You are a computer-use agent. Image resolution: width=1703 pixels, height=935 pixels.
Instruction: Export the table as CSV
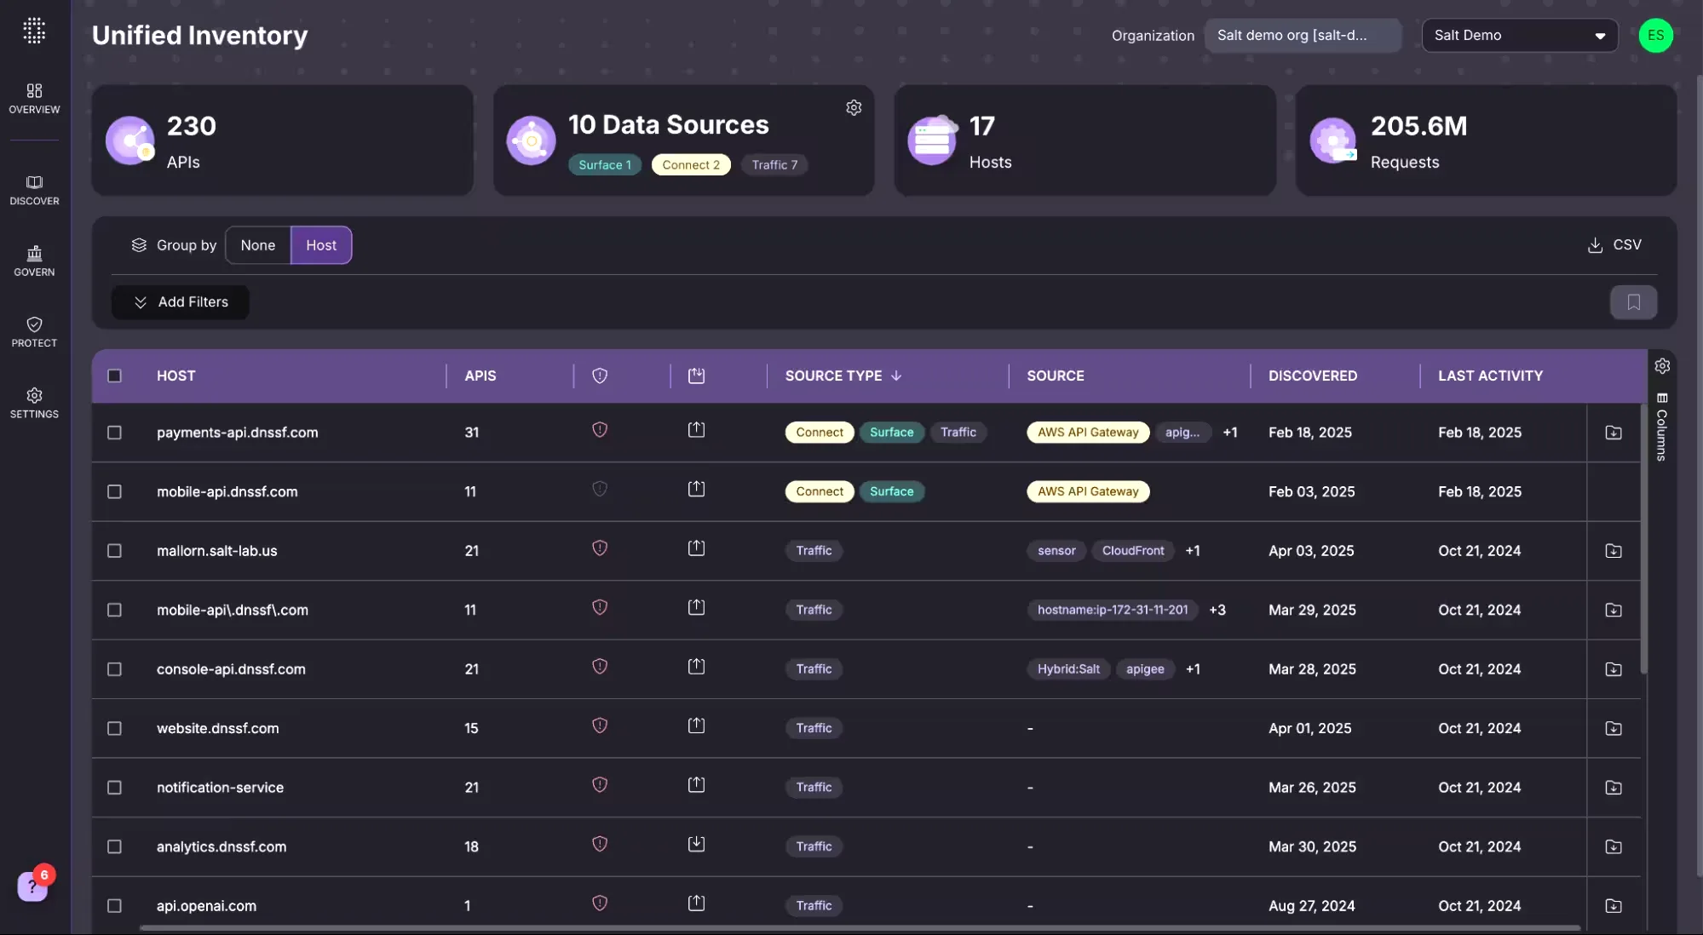(1613, 244)
